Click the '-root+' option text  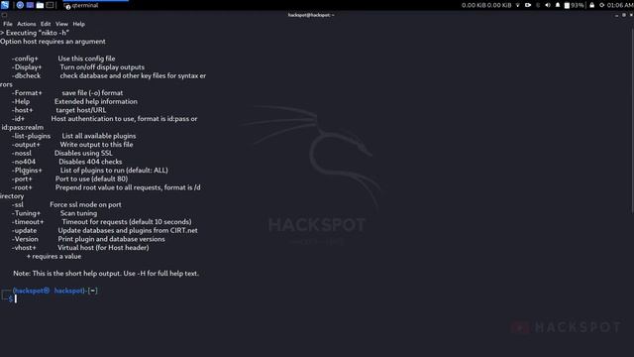click(x=22, y=187)
